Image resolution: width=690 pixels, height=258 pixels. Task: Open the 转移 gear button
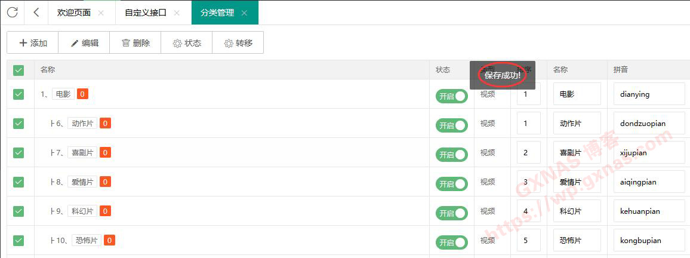(x=238, y=43)
